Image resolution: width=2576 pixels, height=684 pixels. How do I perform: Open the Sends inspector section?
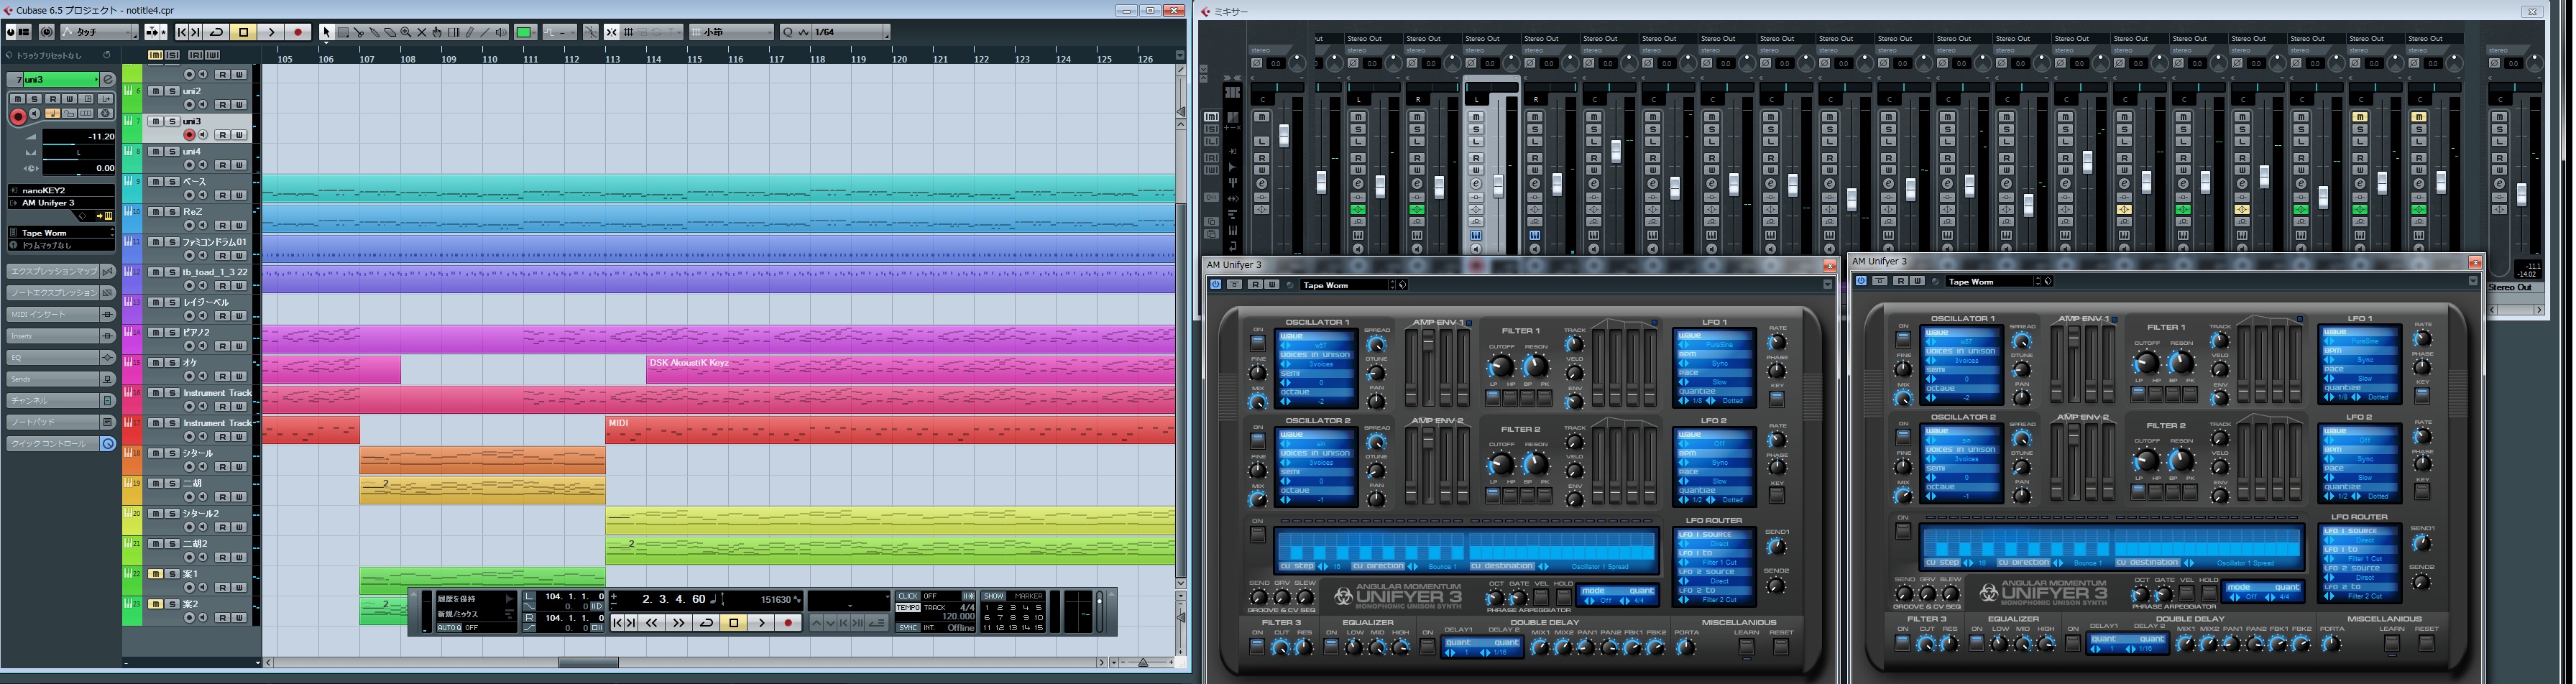61,379
